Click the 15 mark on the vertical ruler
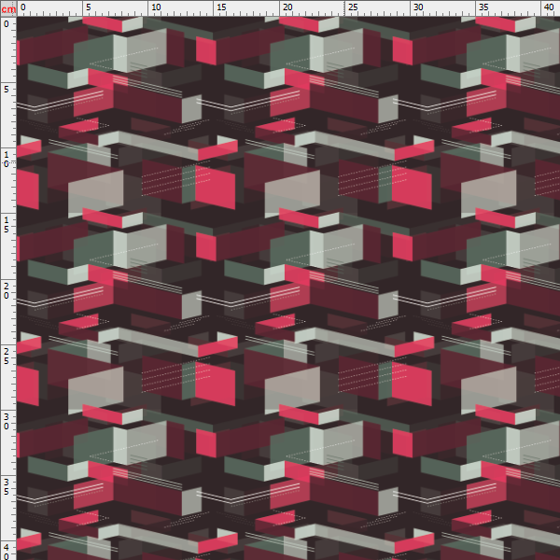This screenshot has width=560, height=560. click(x=7, y=225)
